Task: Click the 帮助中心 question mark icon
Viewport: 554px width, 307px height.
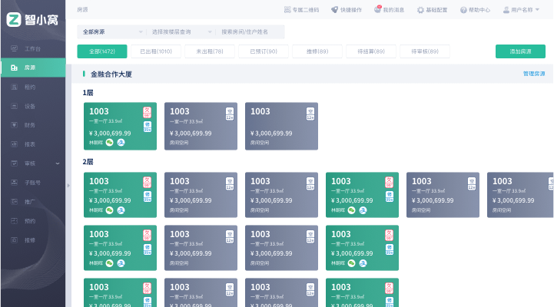Action: 463,10
